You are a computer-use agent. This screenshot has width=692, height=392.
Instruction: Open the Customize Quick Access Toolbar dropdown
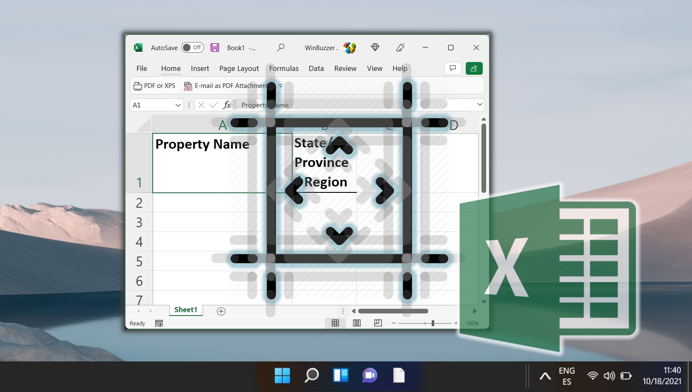[x=281, y=86]
